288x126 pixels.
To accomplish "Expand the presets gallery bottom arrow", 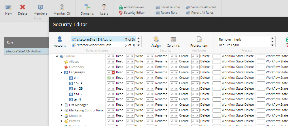I will click(272, 45).
